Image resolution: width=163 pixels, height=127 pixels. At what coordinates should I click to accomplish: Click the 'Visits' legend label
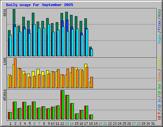click(x=159, y=63)
